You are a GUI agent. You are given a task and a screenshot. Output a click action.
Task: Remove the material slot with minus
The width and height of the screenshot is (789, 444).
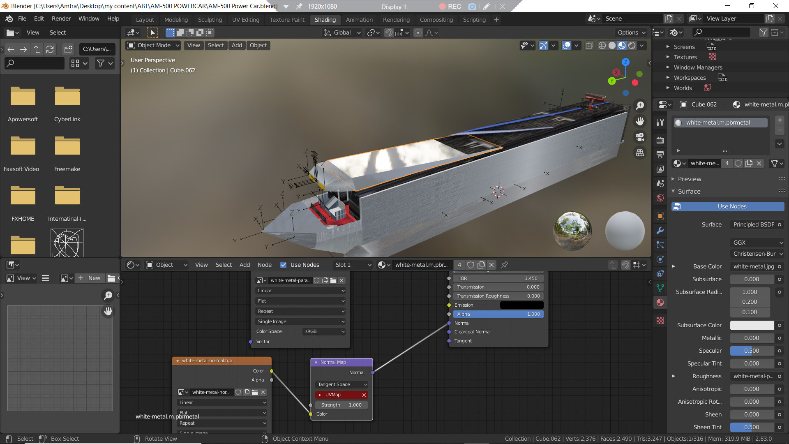[780, 130]
